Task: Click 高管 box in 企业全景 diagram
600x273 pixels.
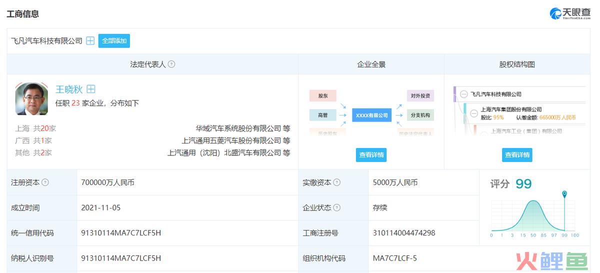Action: (x=323, y=115)
